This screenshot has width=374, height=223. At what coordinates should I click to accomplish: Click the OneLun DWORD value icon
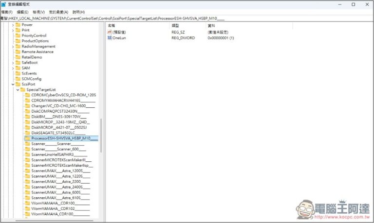click(110, 37)
